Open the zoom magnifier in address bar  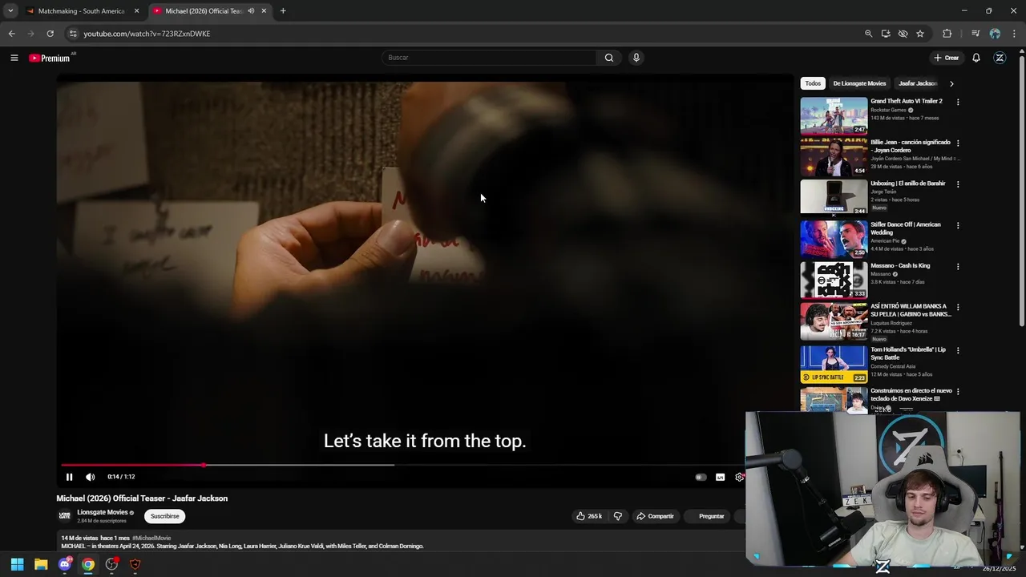coord(868,34)
